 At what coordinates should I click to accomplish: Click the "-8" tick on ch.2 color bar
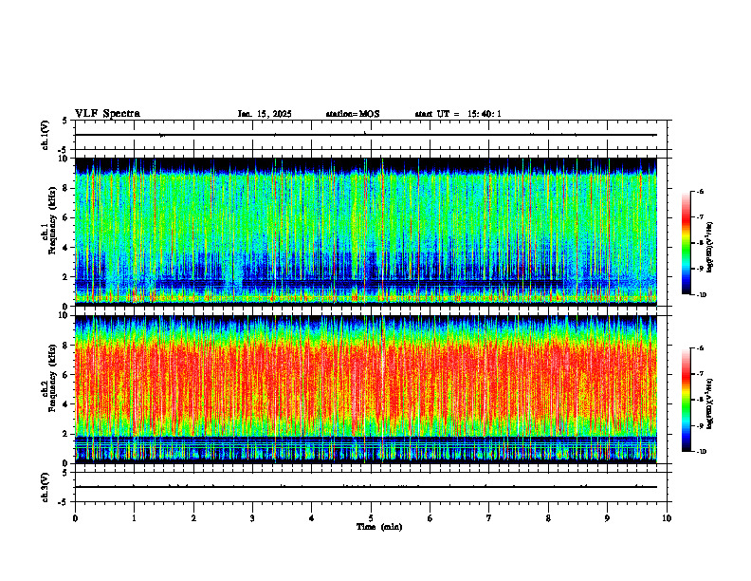click(700, 400)
